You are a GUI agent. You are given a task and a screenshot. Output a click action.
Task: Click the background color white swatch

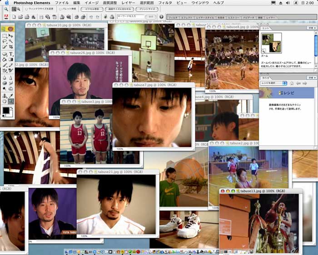click(10, 116)
